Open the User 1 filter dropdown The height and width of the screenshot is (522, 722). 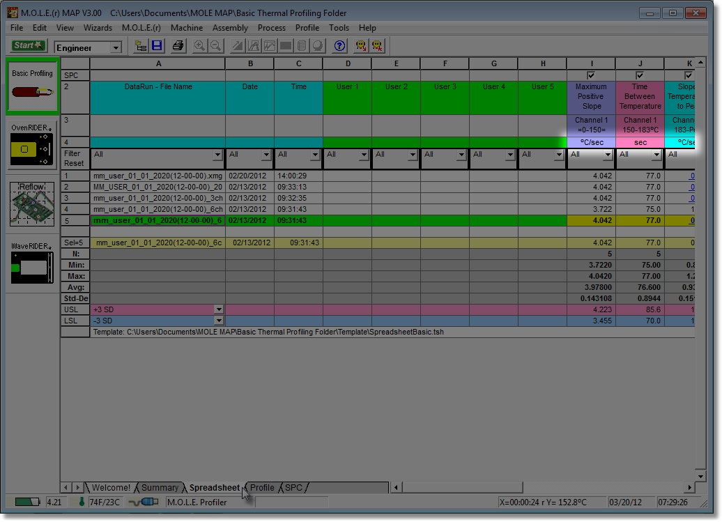364,155
